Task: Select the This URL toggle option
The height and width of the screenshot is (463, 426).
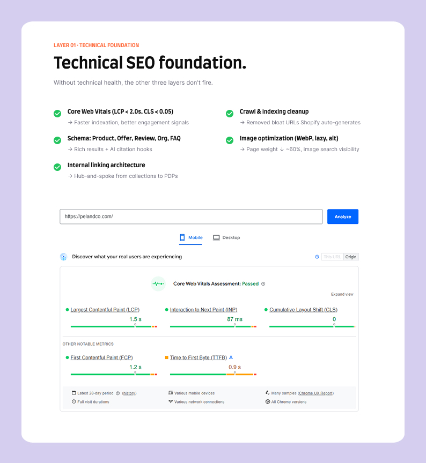Action: pyautogui.click(x=332, y=257)
